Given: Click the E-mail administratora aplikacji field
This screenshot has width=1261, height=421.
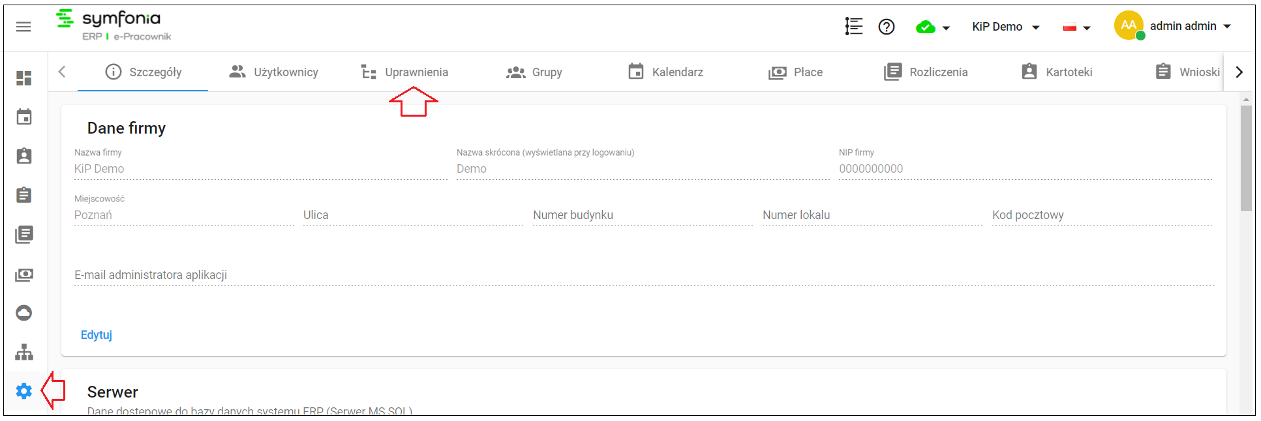Looking at the screenshot, I should [644, 275].
